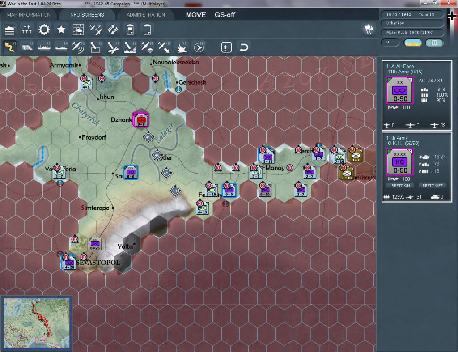Click the Dzhankoy location field
458x352 pixels.
412,23
